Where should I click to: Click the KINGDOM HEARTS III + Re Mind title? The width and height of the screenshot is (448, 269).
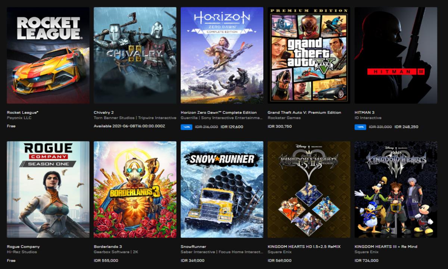pyautogui.click(x=386, y=247)
